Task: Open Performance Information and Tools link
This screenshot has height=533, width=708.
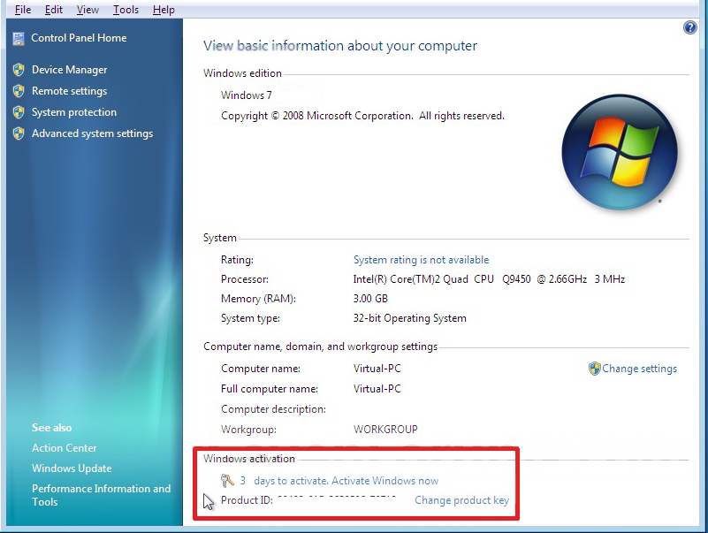Action: click(101, 495)
